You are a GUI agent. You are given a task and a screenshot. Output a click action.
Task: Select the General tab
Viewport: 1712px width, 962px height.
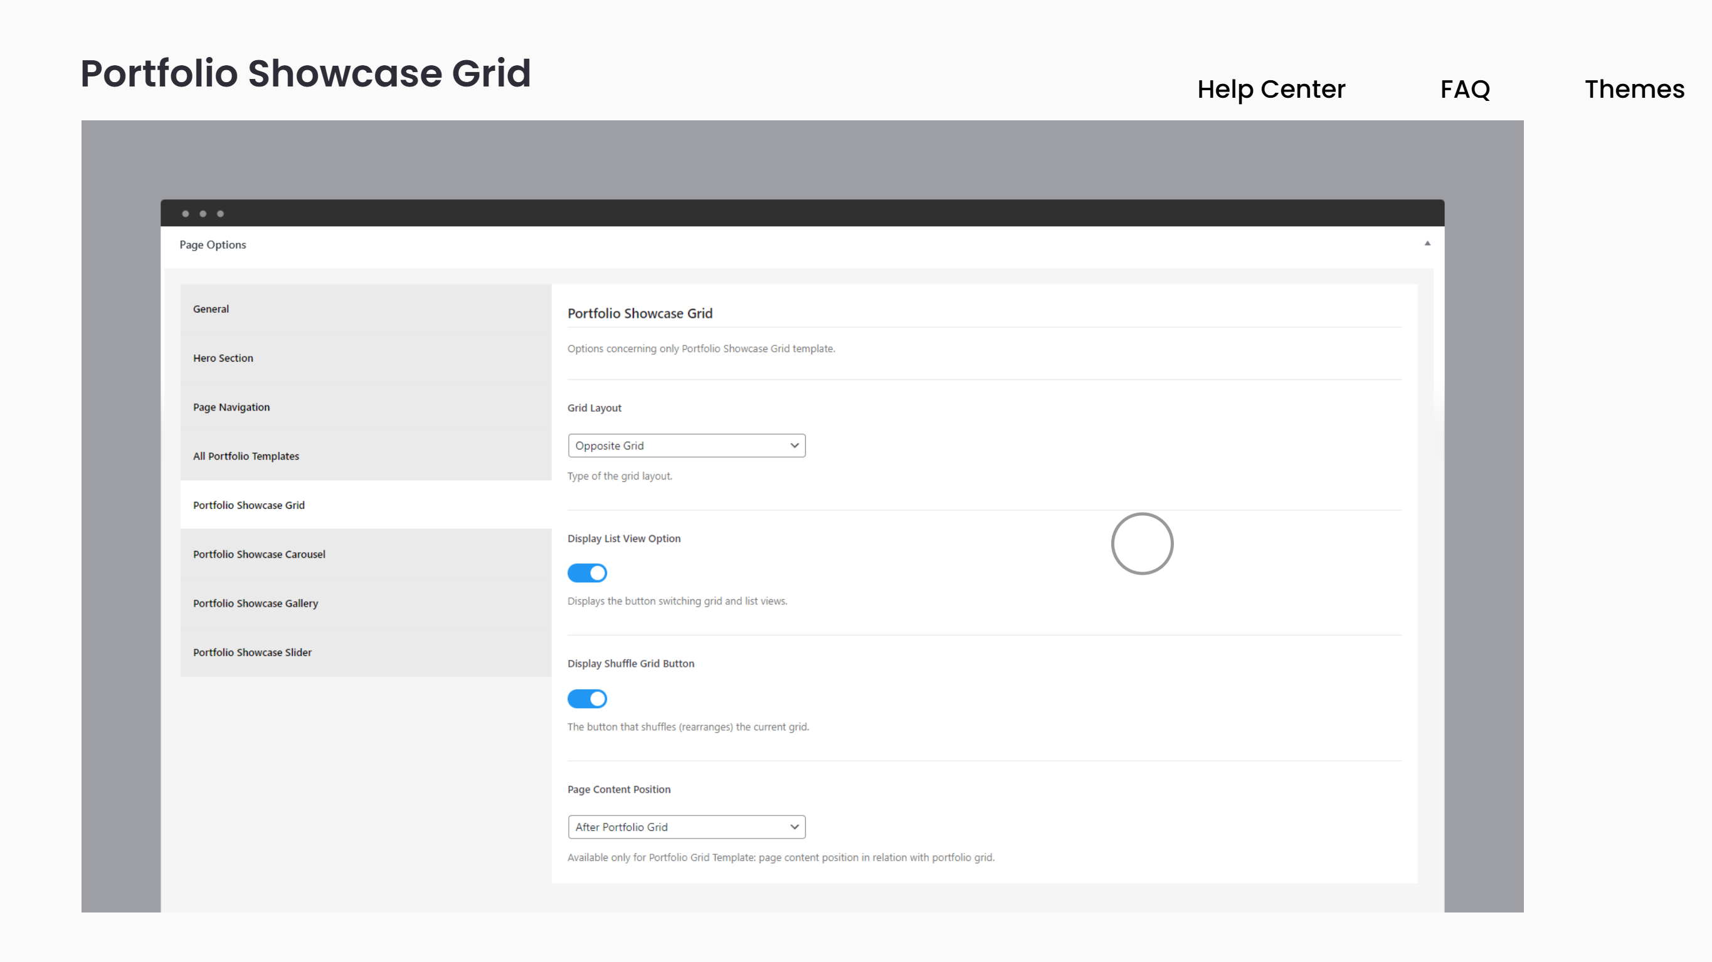(366, 309)
